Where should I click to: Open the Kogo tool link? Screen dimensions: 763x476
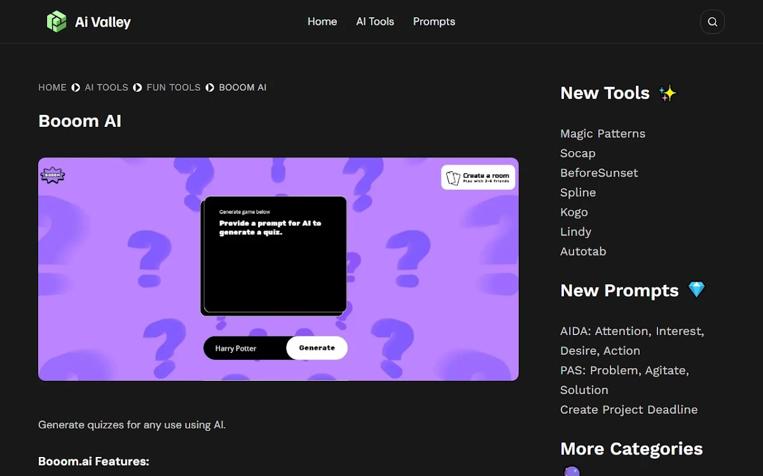pyautogui.click(x=574, y=212)
